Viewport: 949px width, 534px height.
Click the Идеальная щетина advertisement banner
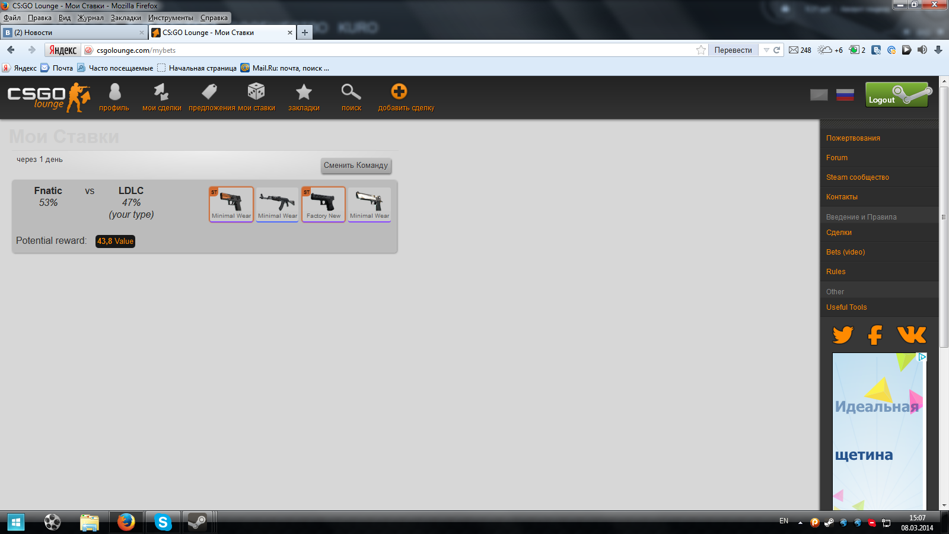point(879,431)
